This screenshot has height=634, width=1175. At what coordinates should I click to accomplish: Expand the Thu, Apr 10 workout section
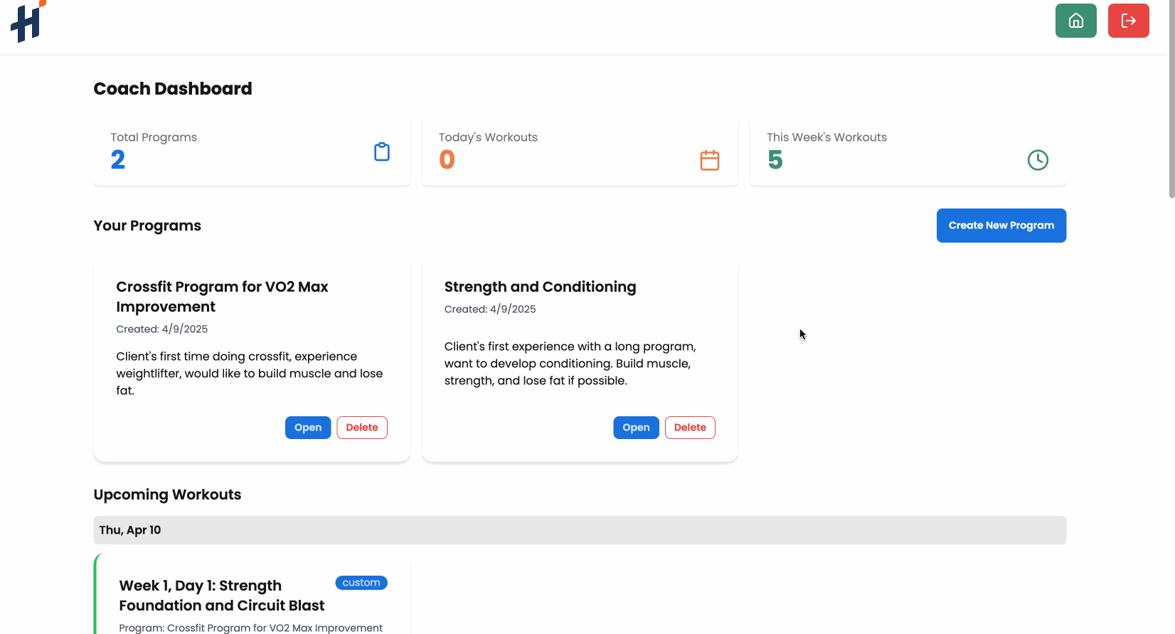pos(579,529)
